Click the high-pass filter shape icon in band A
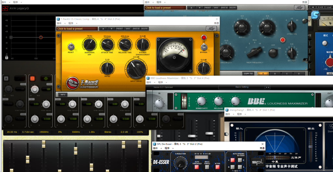 pyautogui.click(x=20, y=79)
